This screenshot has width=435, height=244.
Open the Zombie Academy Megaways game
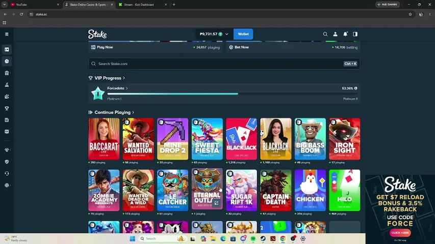pos(104,190)
